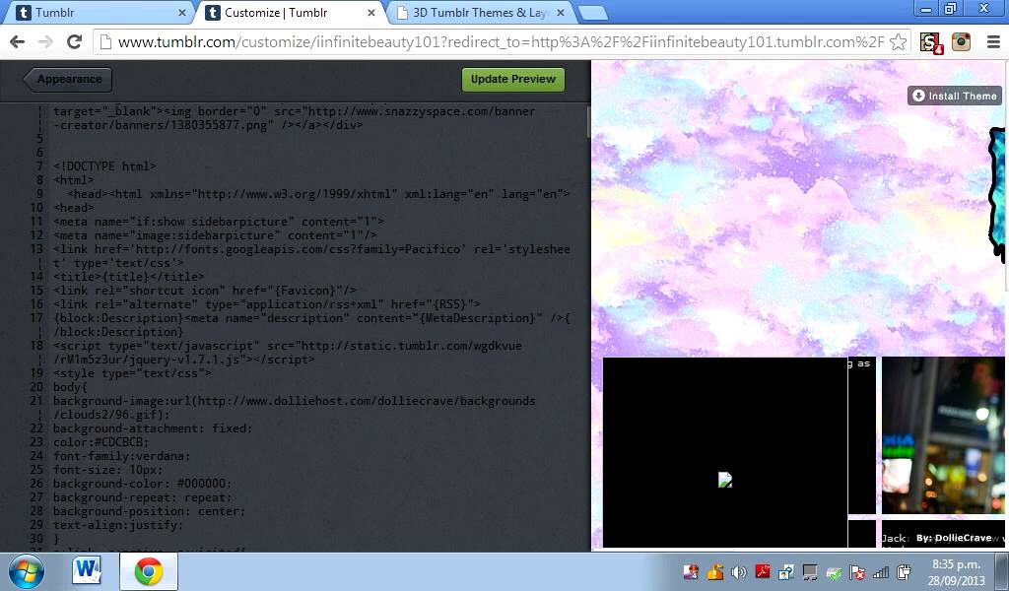
Task: Open the Windows Start orb
Action: (x=27, y=571)
